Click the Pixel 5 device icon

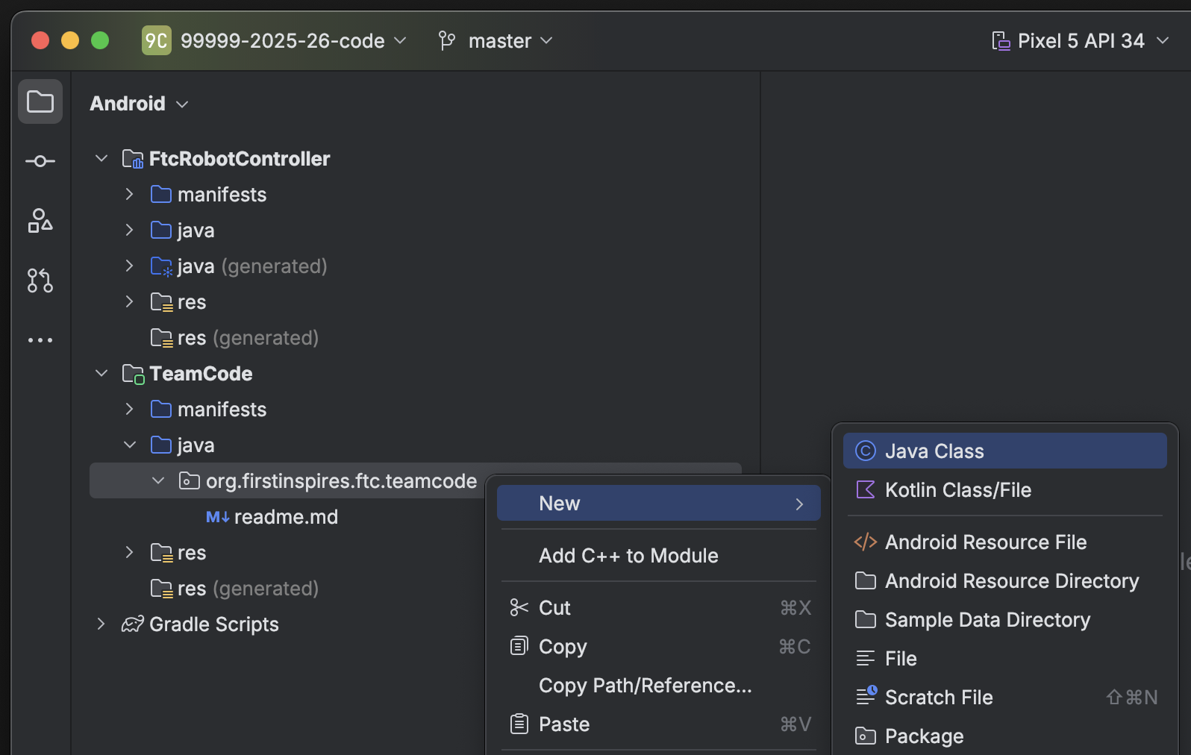[x=1000, y=40]
